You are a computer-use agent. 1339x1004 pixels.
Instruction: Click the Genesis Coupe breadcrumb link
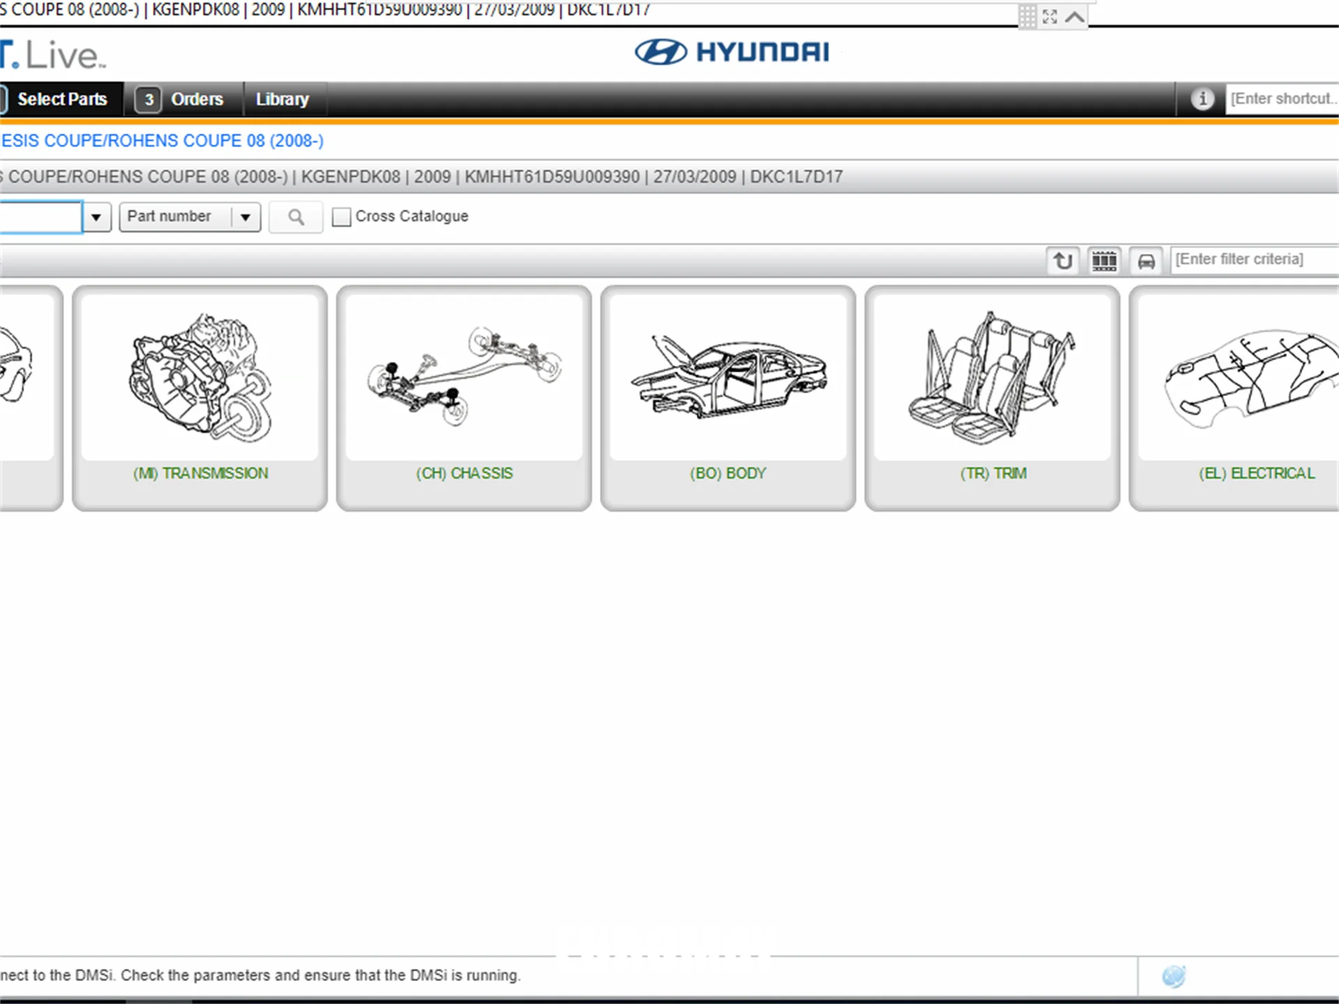coord(162,141)
